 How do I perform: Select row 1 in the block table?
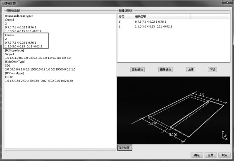point(173,22)
